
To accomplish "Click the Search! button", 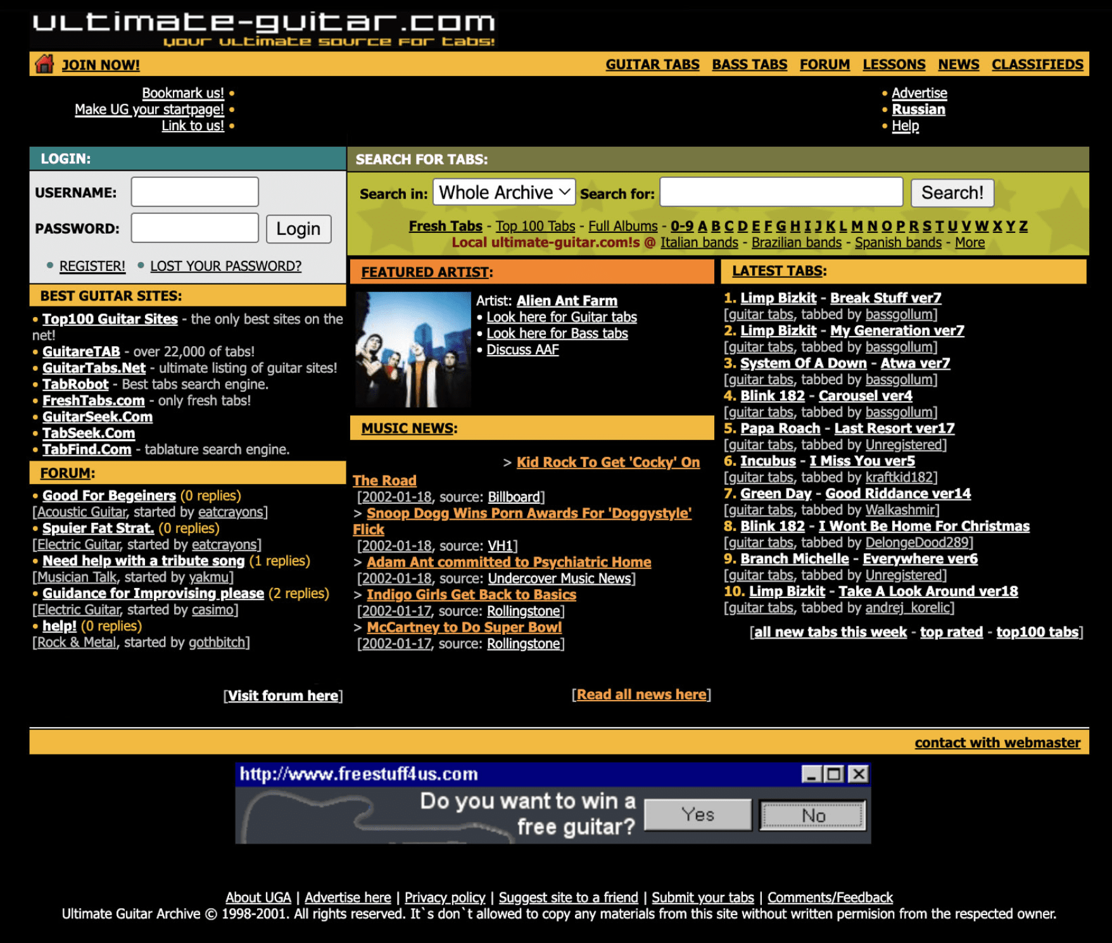I will point(952,192).
